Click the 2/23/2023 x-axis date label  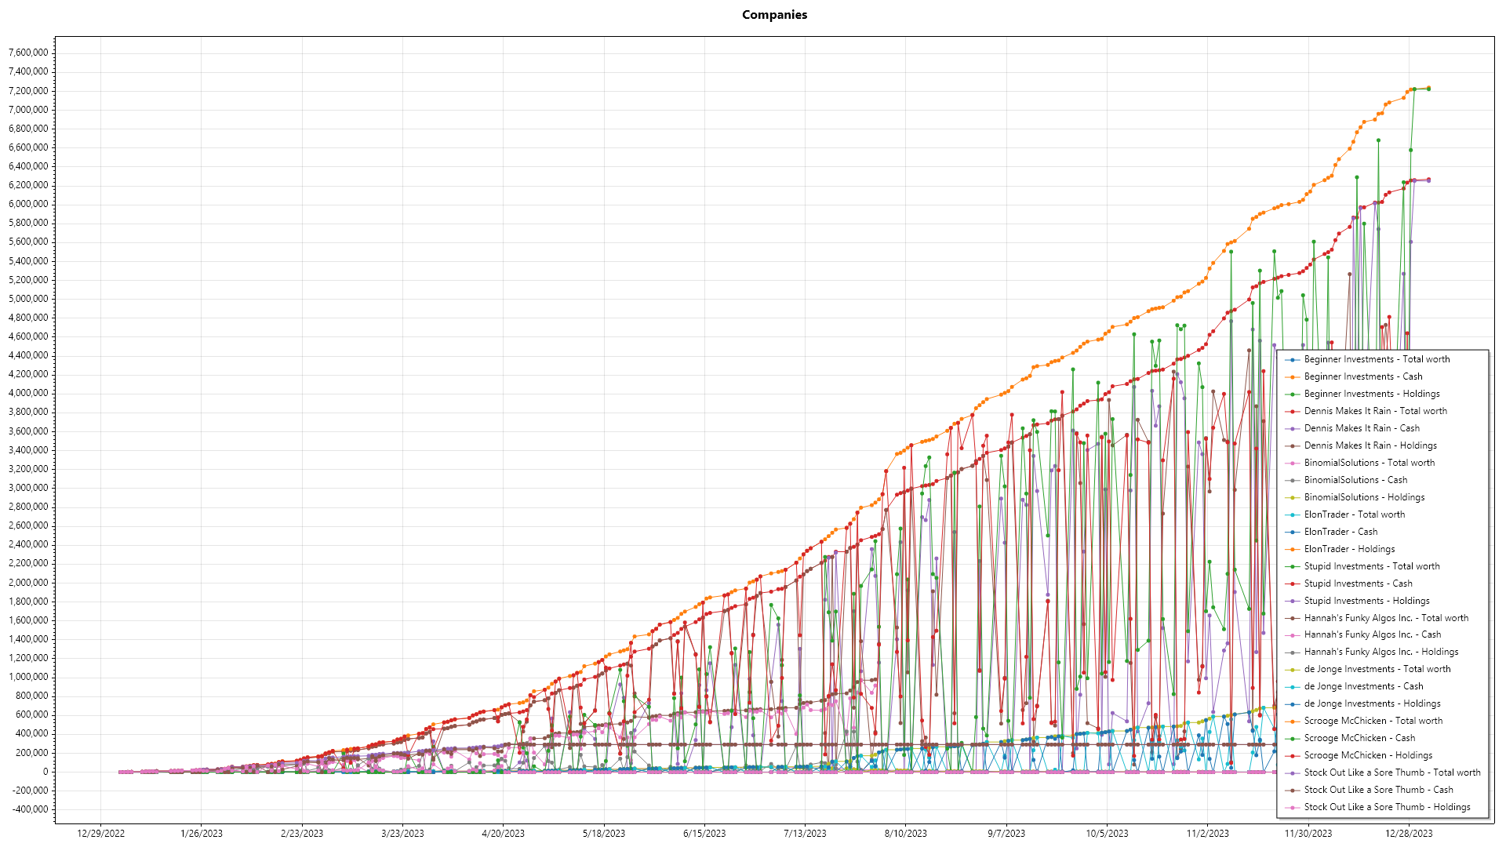tap(302, 834)
